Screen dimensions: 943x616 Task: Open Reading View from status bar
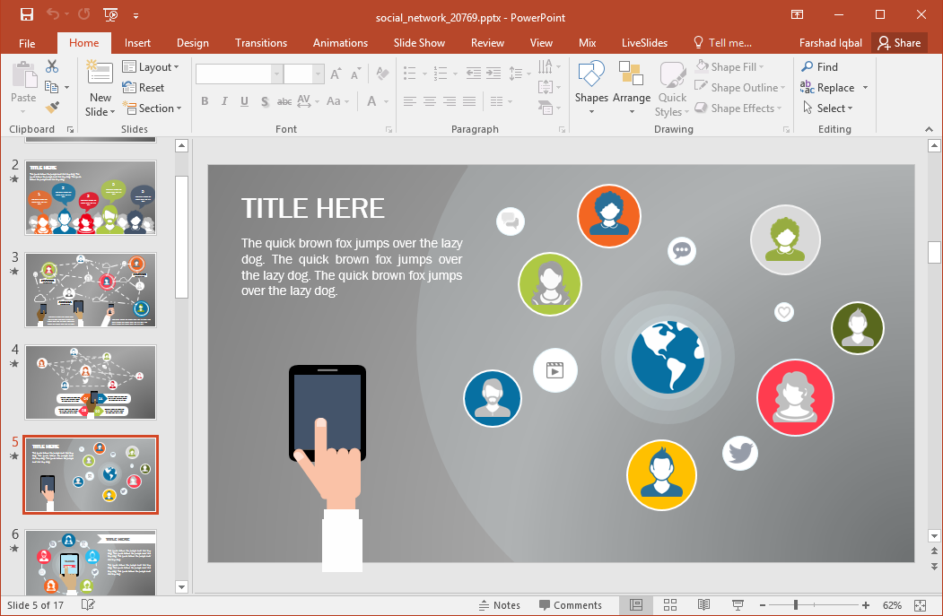point(703,605)
